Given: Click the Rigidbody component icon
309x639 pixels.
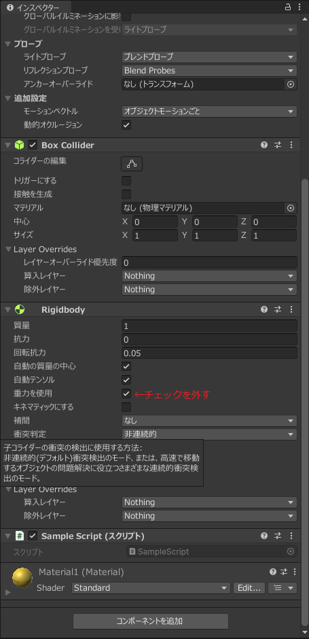Looking at the screenshot, I should pyautogui.click(x=20, y=310).
